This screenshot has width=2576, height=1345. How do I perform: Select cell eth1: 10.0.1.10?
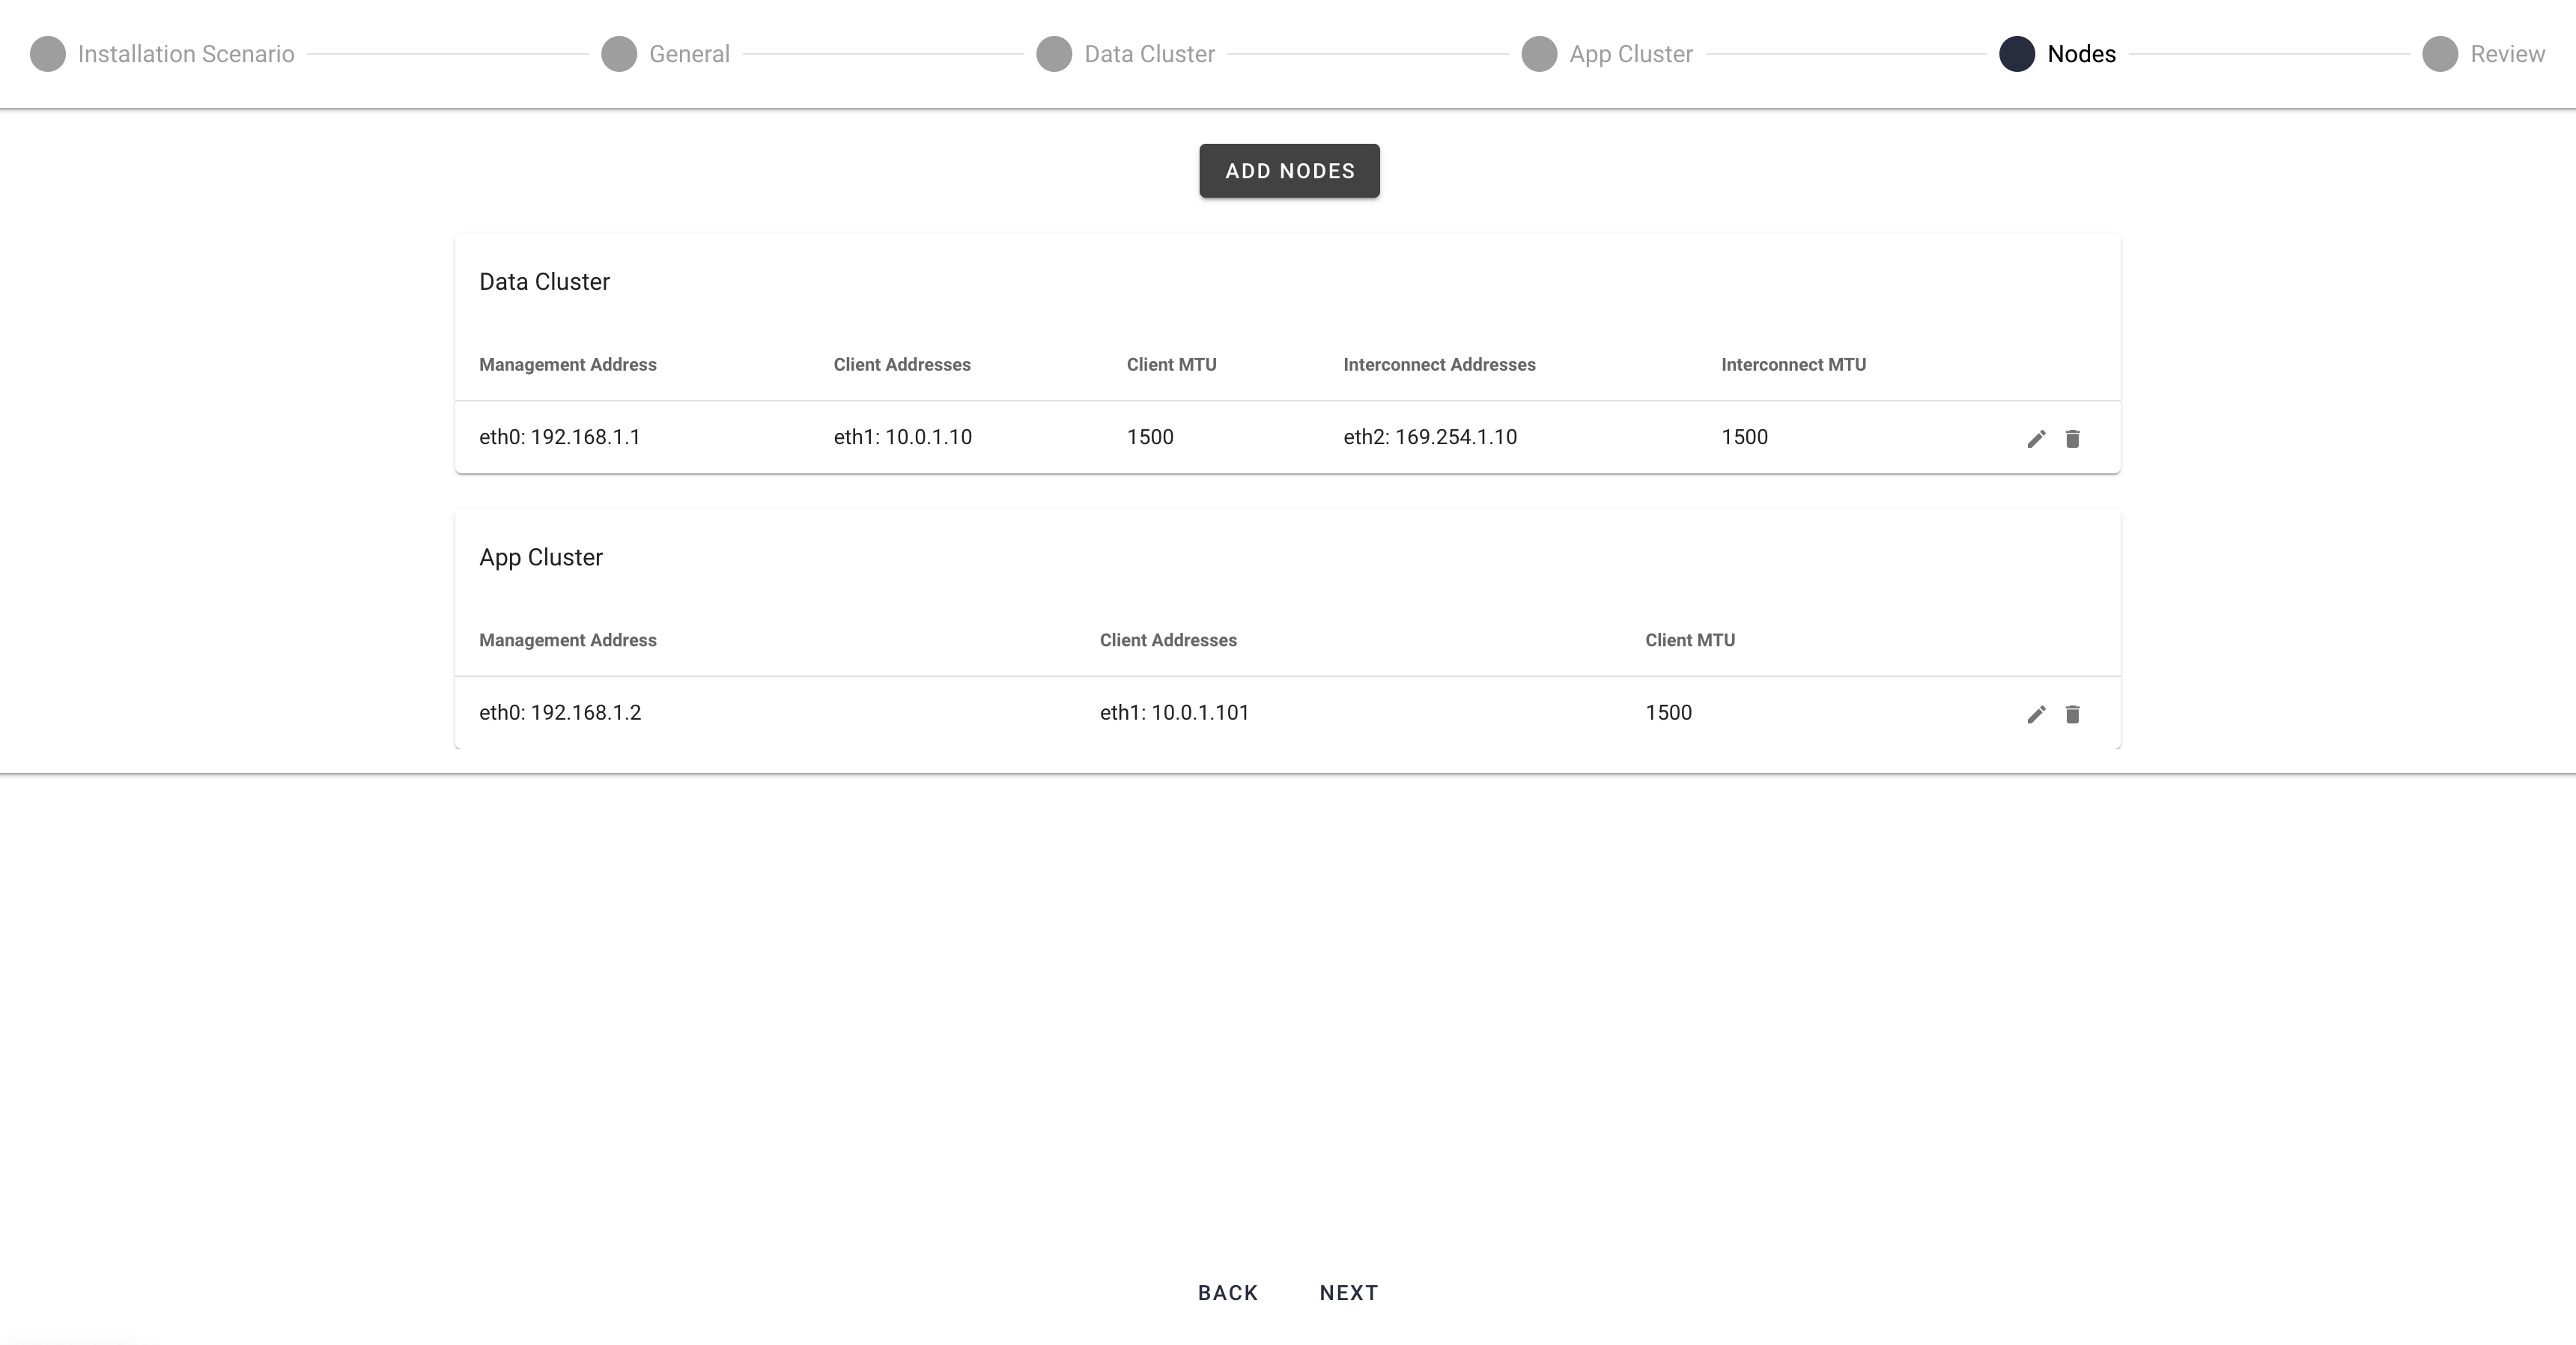[903, 437]
